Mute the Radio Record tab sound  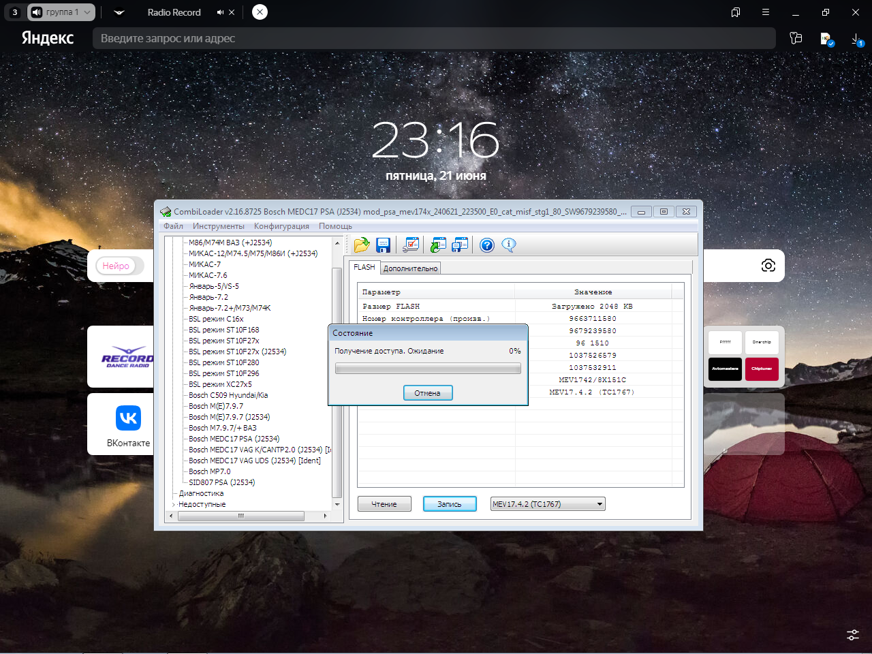pyautogui.click(x=220, y=12)
